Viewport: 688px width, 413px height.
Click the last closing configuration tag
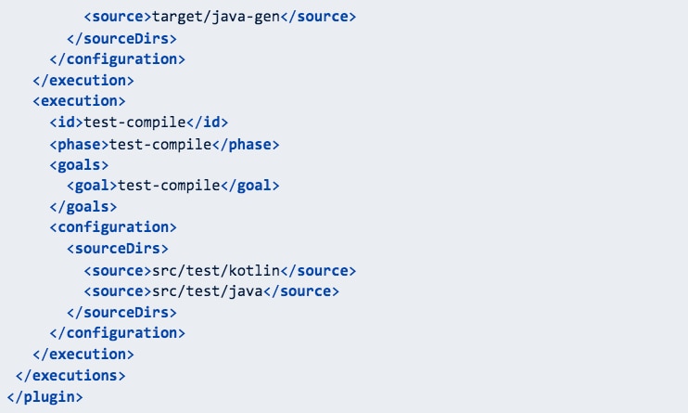click(x=118, y=333)
